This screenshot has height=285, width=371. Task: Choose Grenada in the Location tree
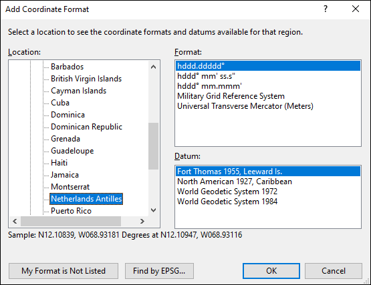coord(66,139)
